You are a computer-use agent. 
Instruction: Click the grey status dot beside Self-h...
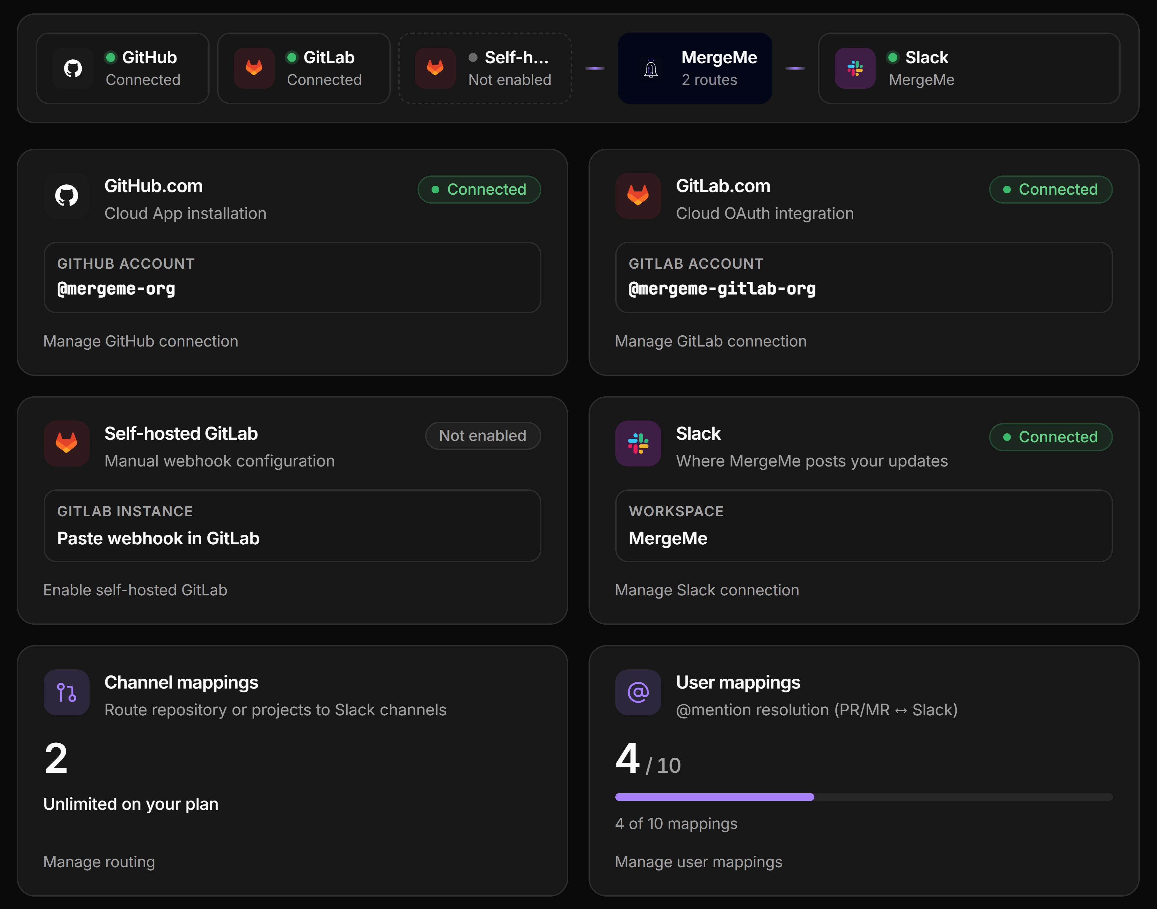(473, 57)
